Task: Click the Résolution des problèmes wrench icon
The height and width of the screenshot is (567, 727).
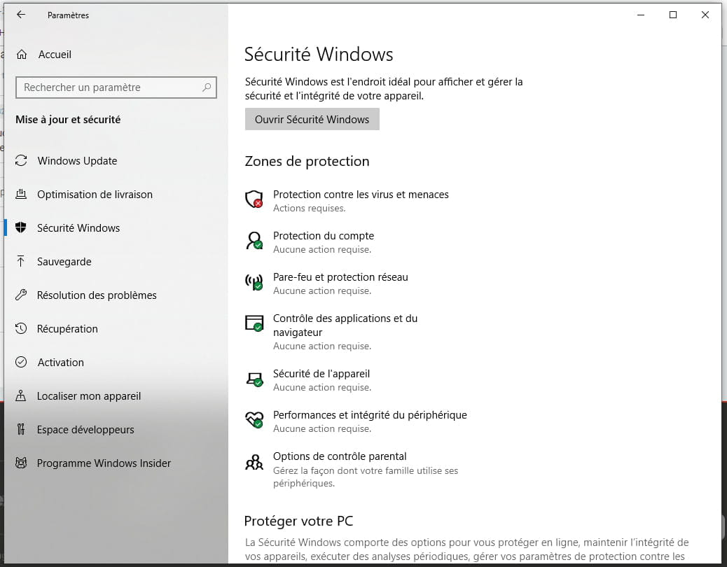Action: (21, 295)
